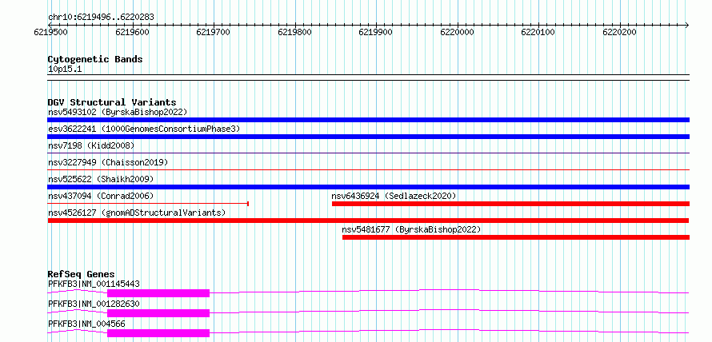Click the chr10:6219496..6220283 coordinate label

(101, 18)
